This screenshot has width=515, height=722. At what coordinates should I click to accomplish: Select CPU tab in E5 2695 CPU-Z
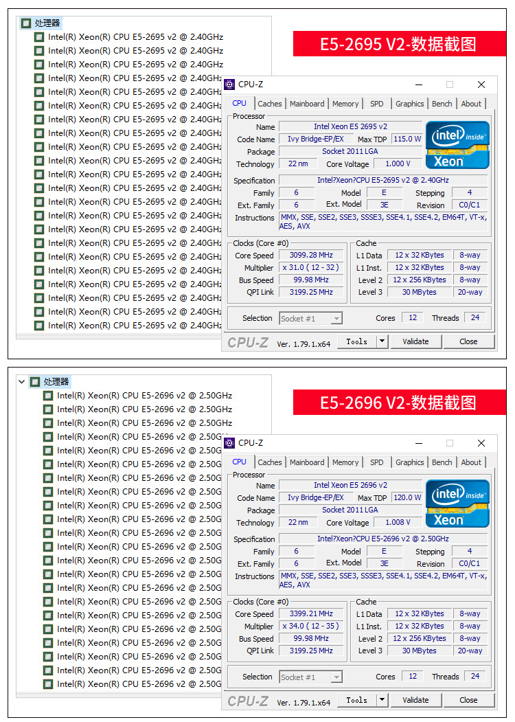(x=240, y=103)
